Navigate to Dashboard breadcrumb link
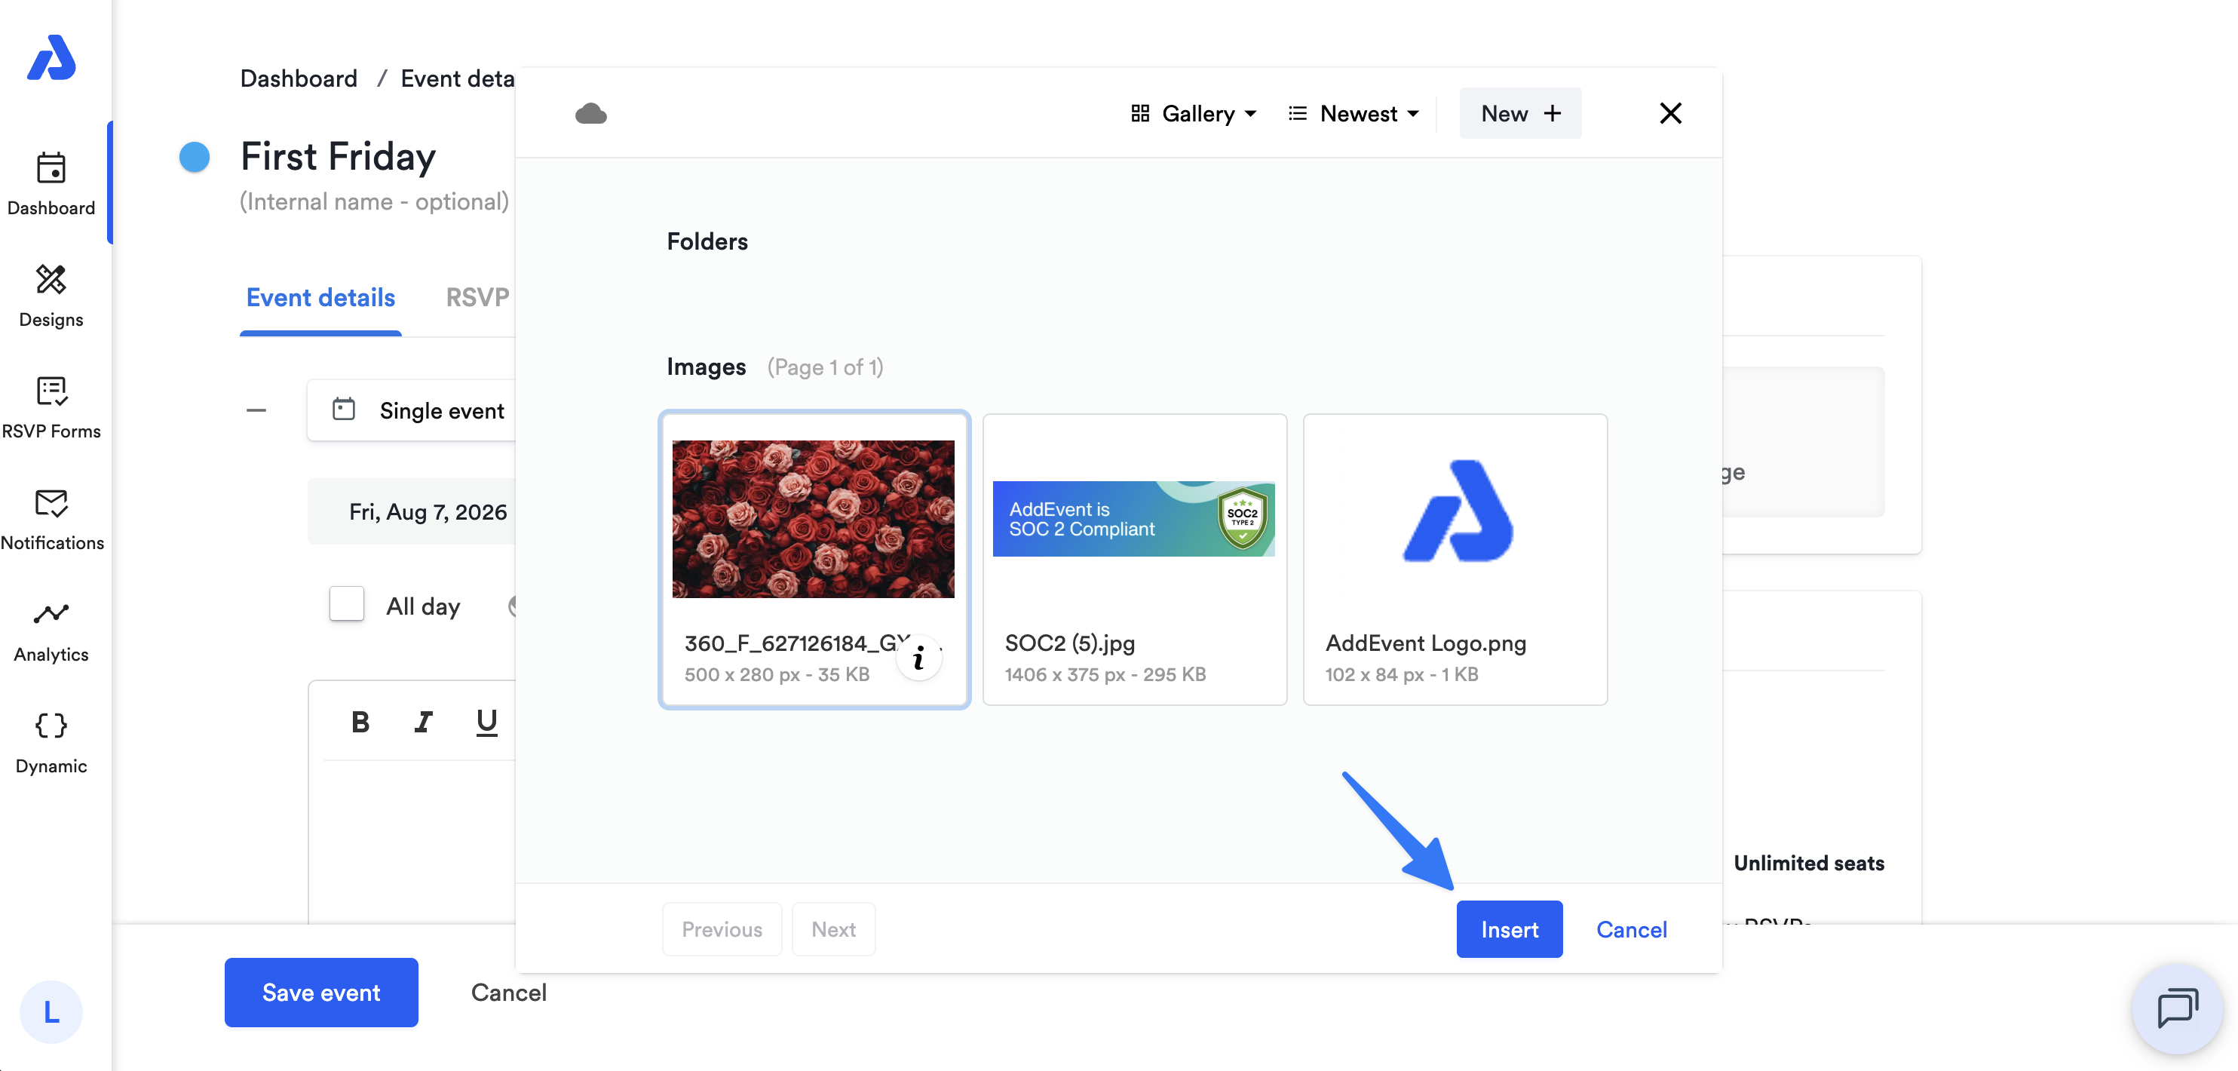Viewport: 2238px width, 1071px height. pos(299,78)
